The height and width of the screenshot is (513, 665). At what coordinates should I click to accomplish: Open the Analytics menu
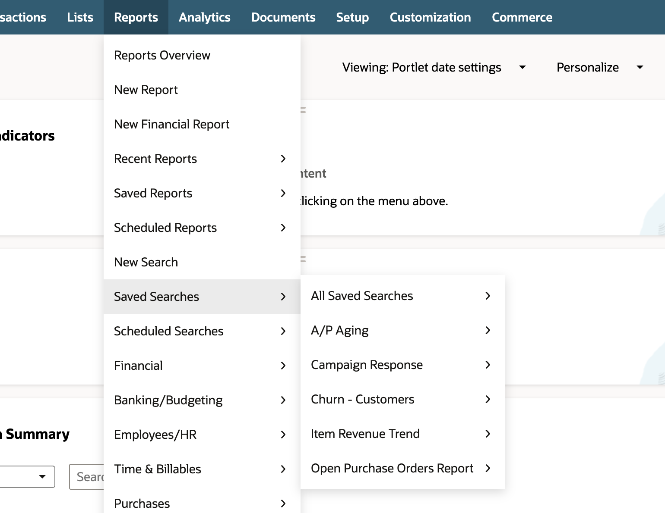point(205,17)
